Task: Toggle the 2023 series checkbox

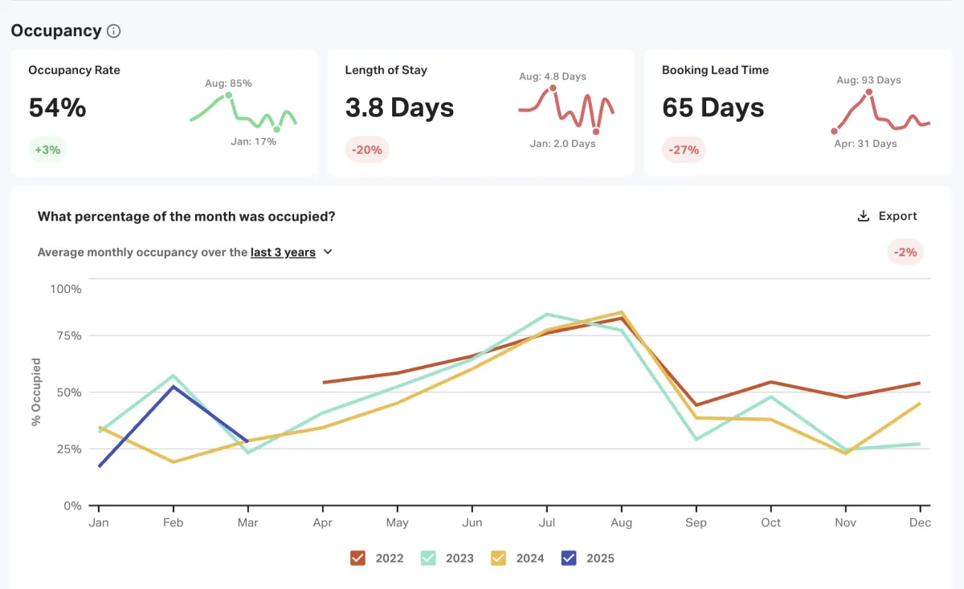Action: point(429,558)
